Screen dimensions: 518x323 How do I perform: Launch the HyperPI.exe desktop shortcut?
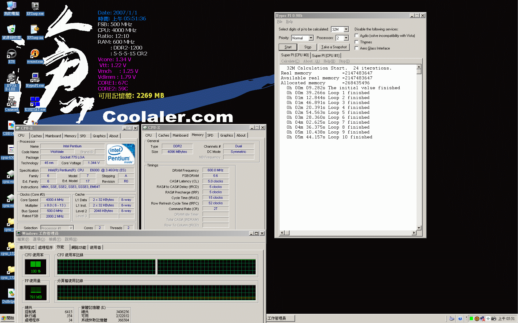[x=35, y=80]
